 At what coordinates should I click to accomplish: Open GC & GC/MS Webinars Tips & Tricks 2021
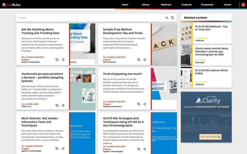[211, 28]
